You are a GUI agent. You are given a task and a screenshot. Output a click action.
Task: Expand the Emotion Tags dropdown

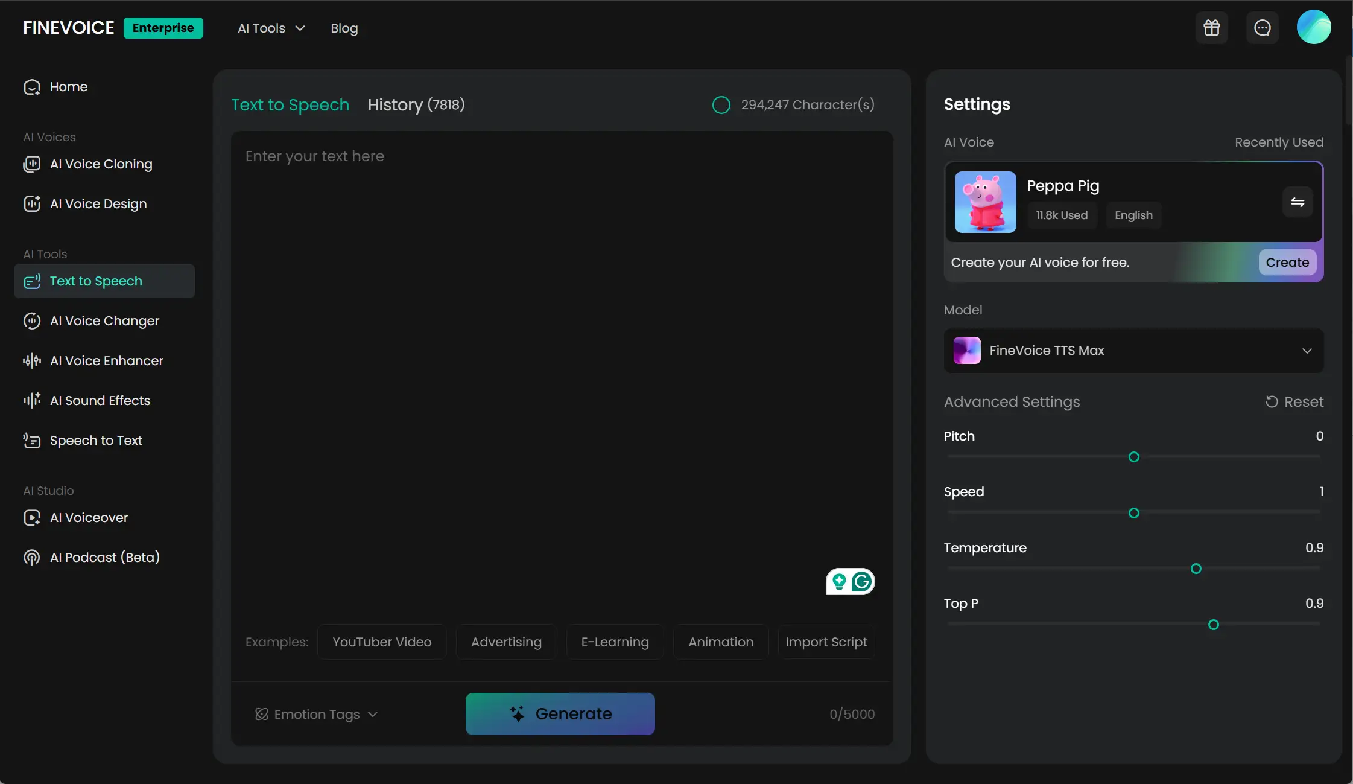coord(317,715)
